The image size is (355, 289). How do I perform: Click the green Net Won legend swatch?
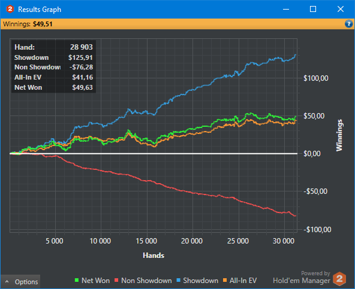pos(77,280)
